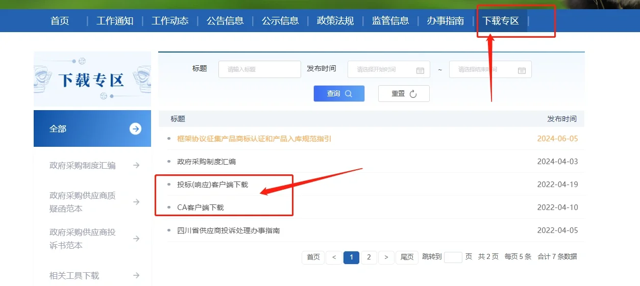Click the magnifier icon in the 查询 button
This screenshot has width=640, height=286.
click(x=349, y=94)
